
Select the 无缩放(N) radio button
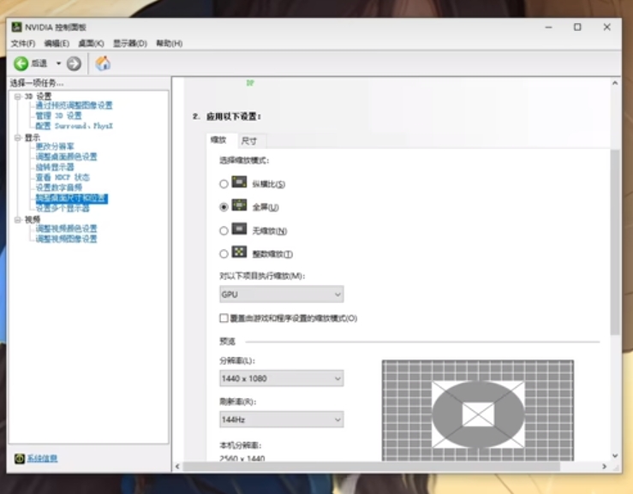tap(224, 230)
